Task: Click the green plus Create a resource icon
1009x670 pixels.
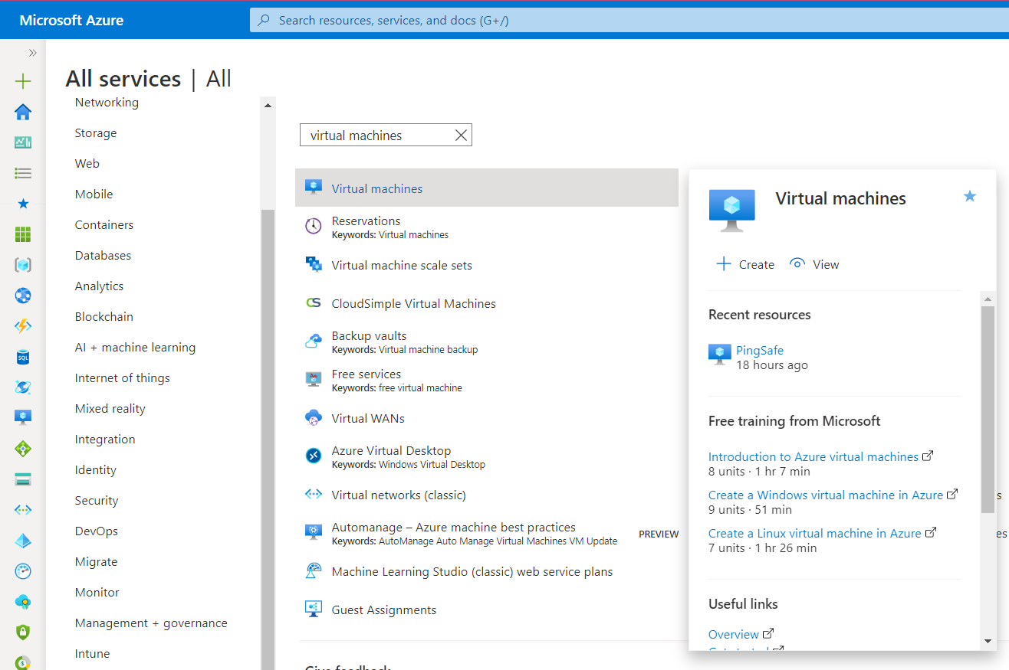Action: click(x=23, y=81)
